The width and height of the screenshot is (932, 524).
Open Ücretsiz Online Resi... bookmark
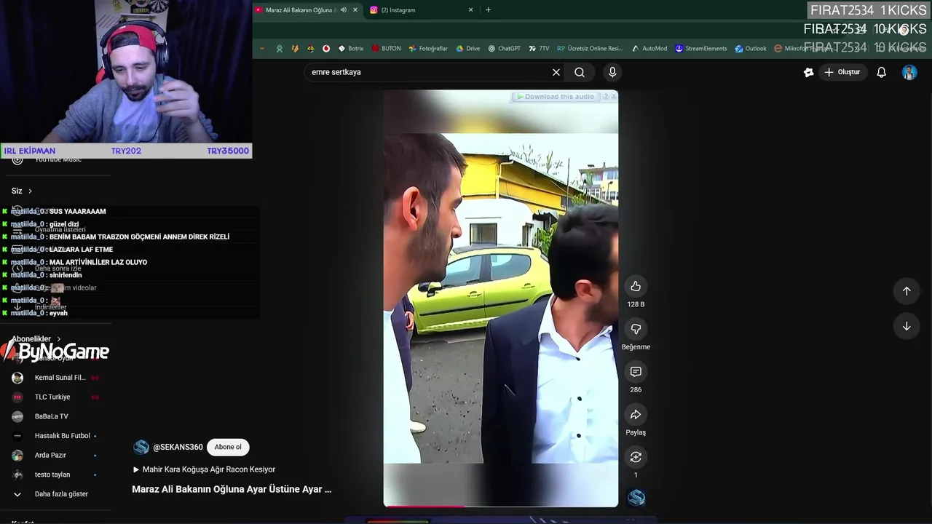pos(590,49)
